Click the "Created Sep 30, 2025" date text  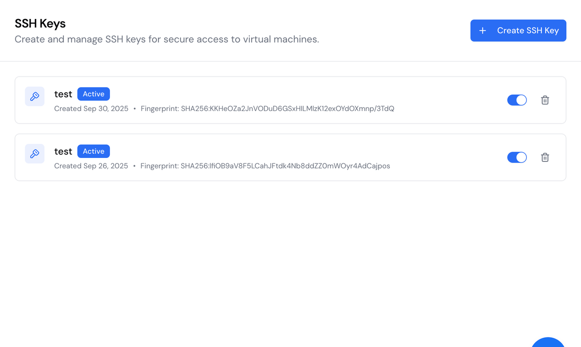click(91, 109)
